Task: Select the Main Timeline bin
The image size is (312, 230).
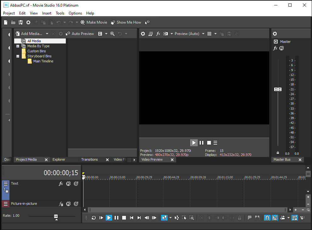Action: coord(43,61)
